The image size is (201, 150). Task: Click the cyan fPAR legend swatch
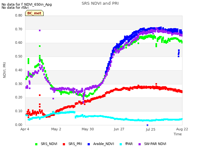[121, 144]
